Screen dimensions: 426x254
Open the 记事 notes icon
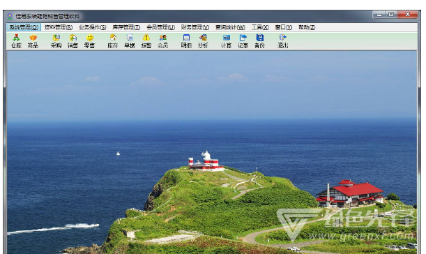click(x=243, y=41)
